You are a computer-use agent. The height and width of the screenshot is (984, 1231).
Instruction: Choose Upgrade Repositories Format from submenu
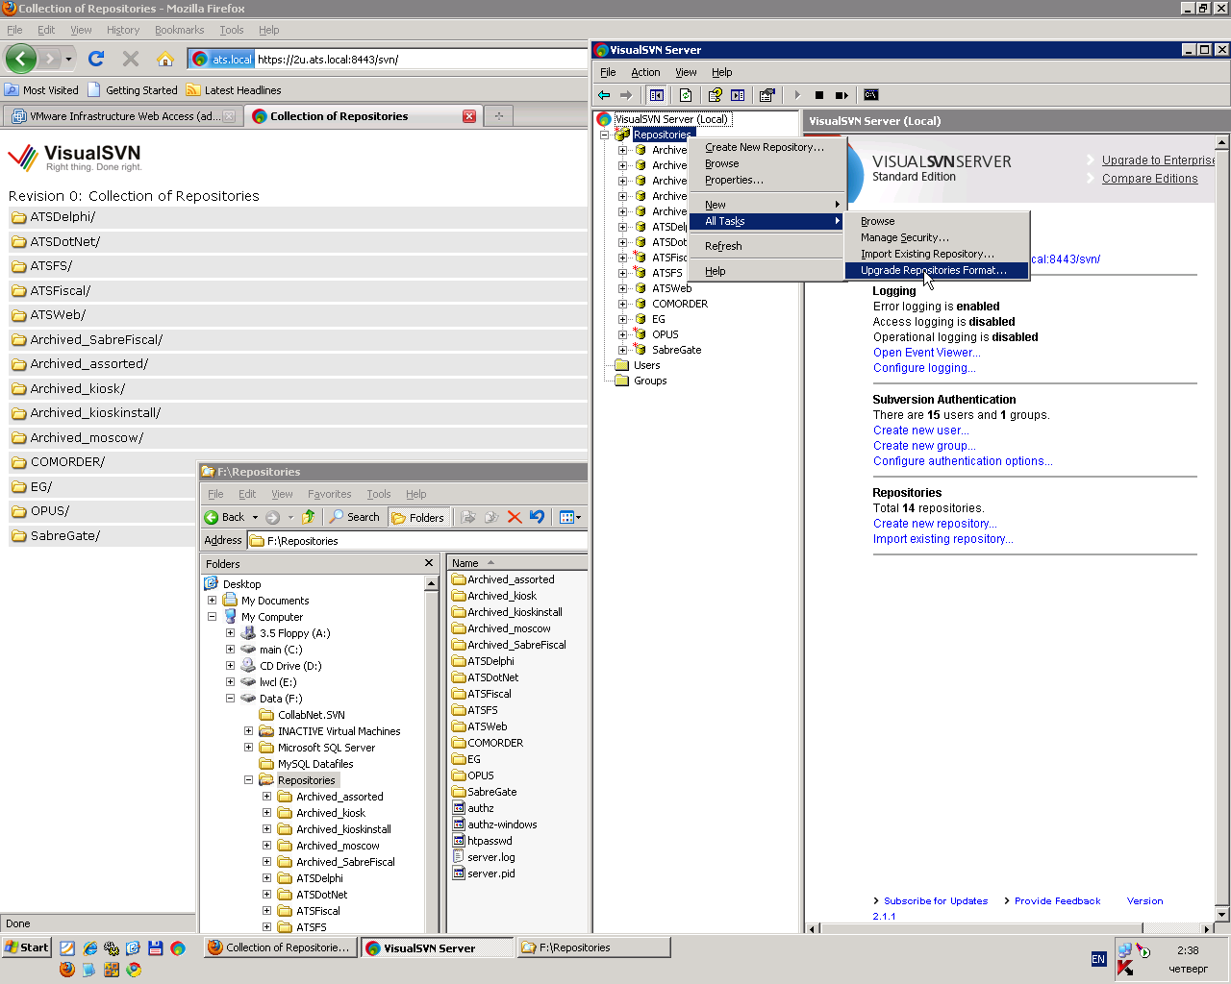click(937, 270)
